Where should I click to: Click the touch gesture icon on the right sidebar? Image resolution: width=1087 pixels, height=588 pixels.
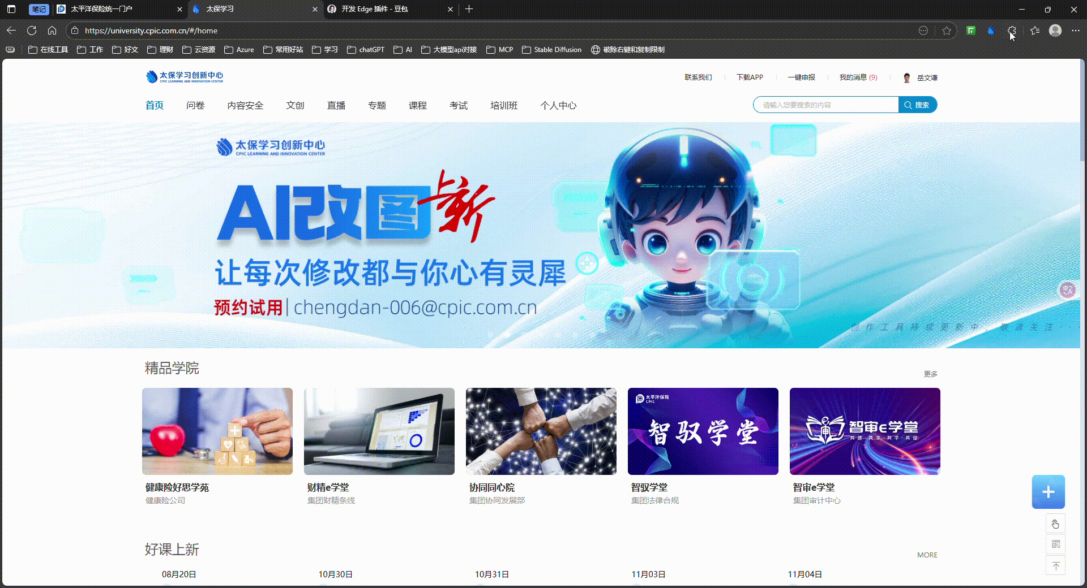[x=1055, y=524]
